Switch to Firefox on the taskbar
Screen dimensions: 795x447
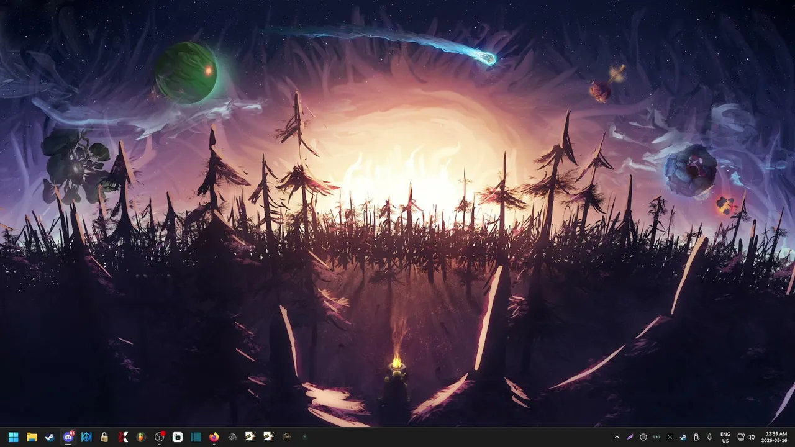[214, 437]
